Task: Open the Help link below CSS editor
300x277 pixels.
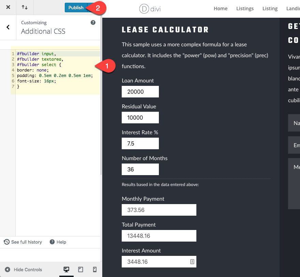Action: 58,242
